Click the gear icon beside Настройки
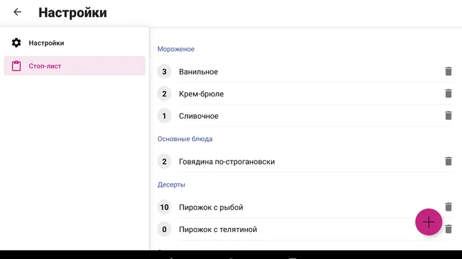This screenshot has height=259, width=462. pyautogui.click(x=17, y=43)
